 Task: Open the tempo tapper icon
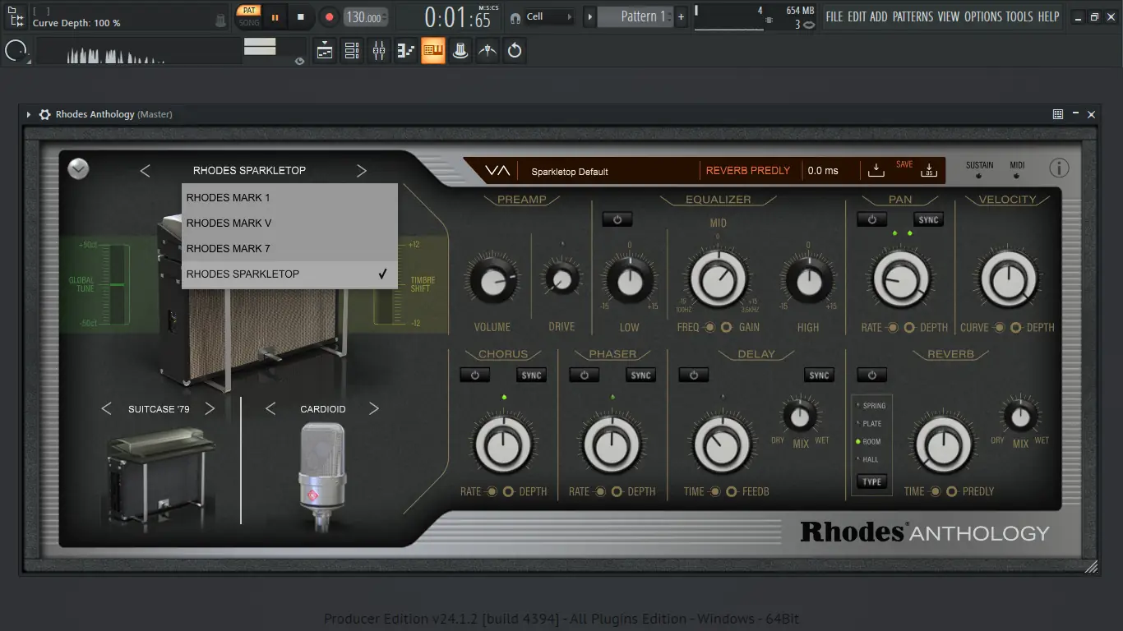click(x=488, y=51)
